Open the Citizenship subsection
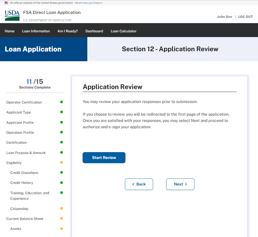 pyautogui.click(x=19, y=209)
